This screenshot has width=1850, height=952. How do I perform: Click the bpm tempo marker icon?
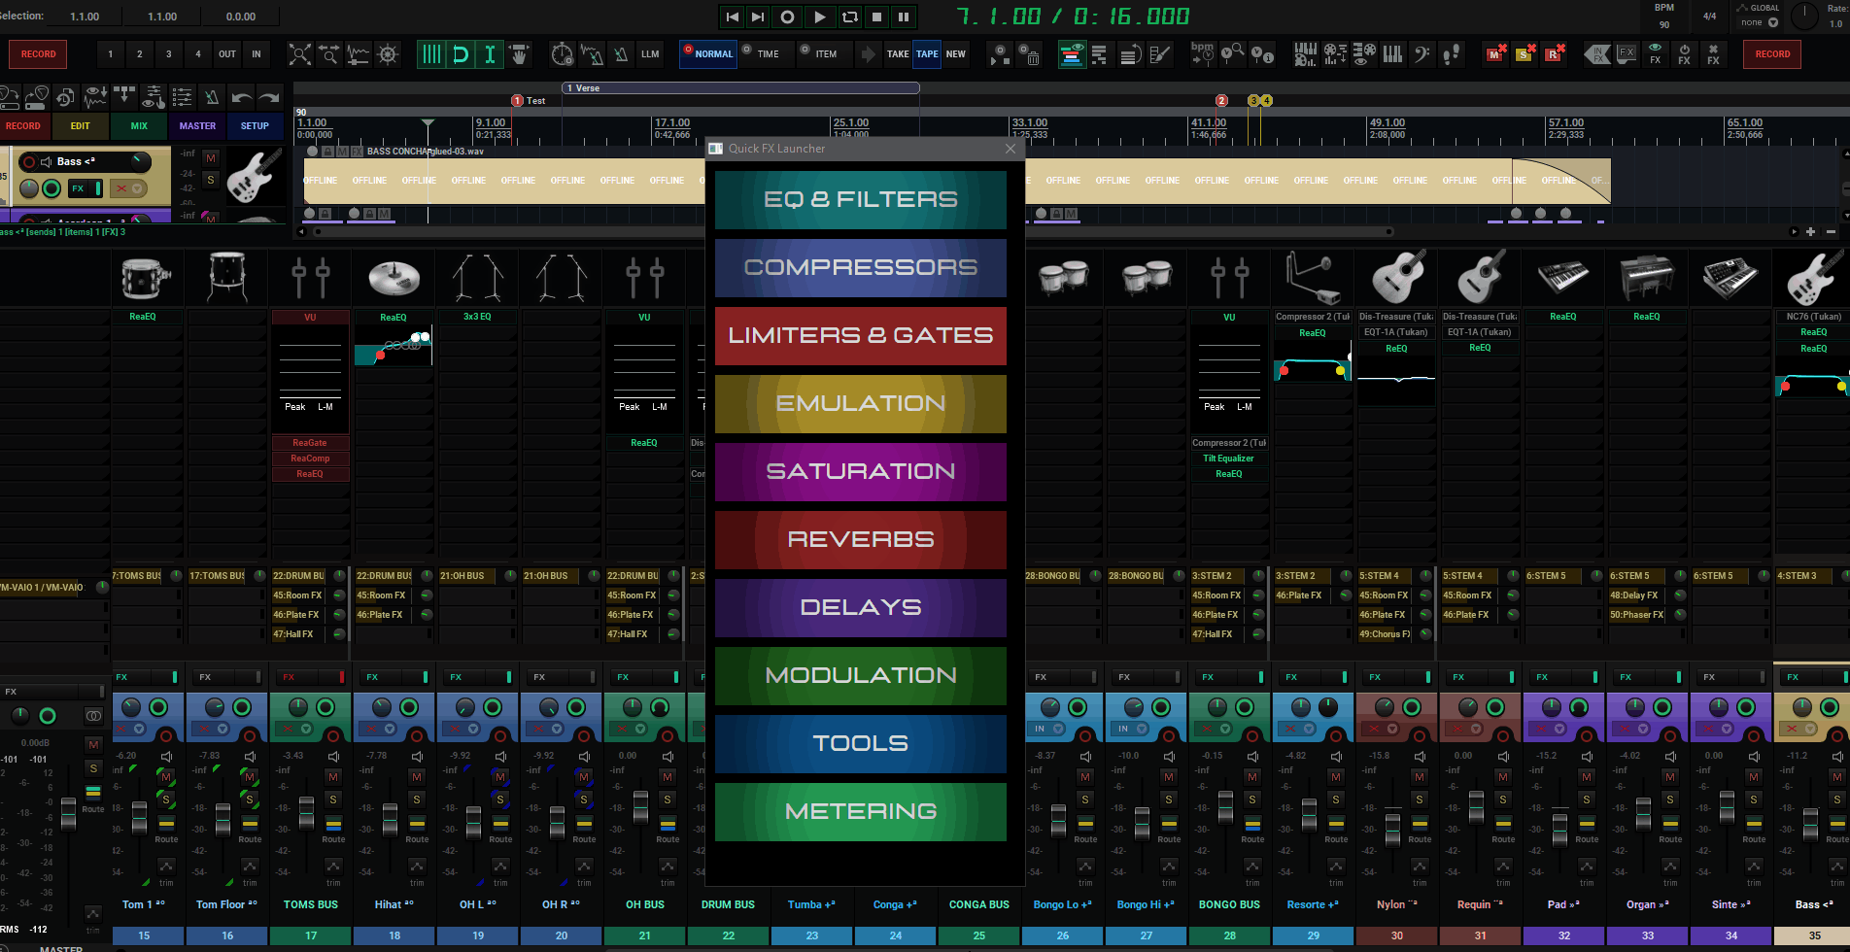pyautogui.click(x=1203, y=53)
